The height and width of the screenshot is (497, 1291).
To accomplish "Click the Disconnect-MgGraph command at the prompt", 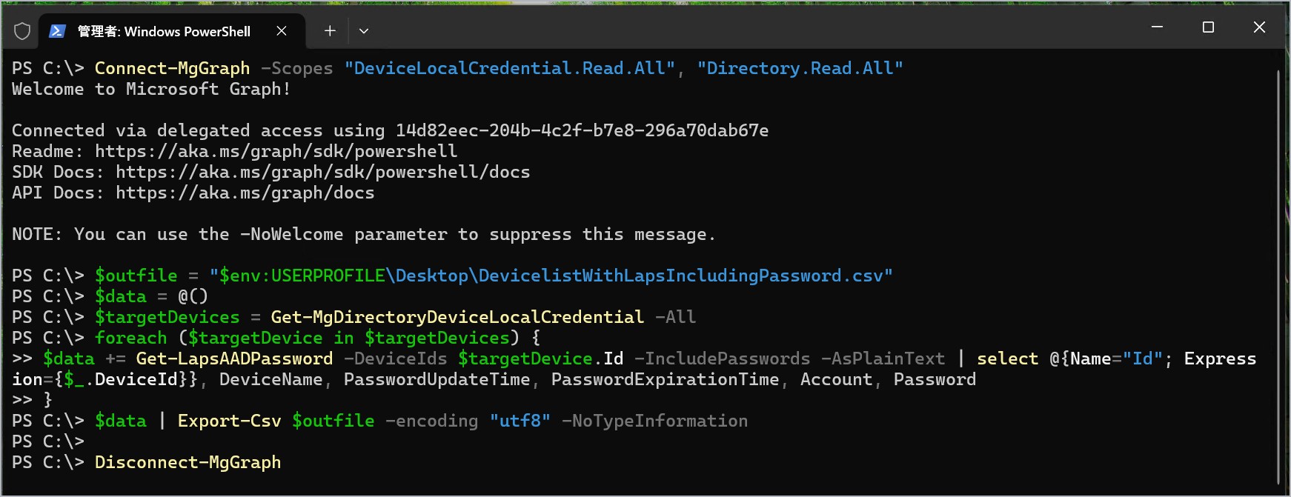I will (187, 462).
